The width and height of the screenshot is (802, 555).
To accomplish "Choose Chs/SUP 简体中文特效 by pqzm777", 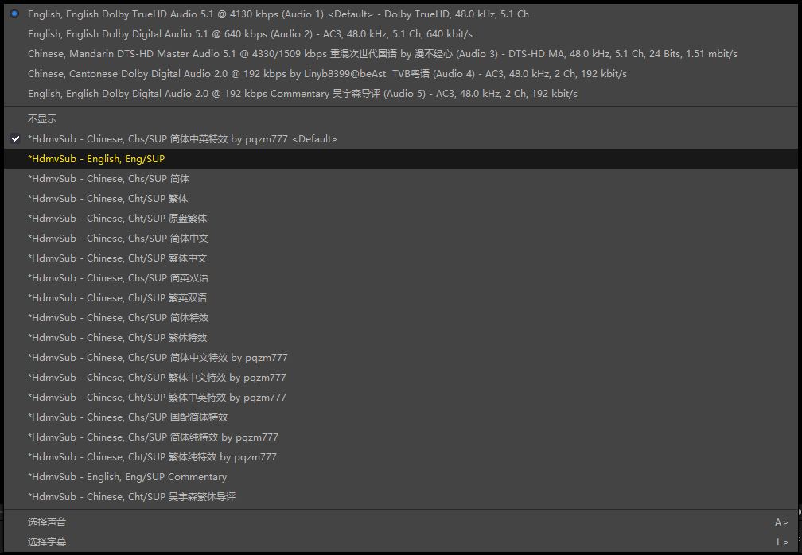I will click(x=158, y=358).
